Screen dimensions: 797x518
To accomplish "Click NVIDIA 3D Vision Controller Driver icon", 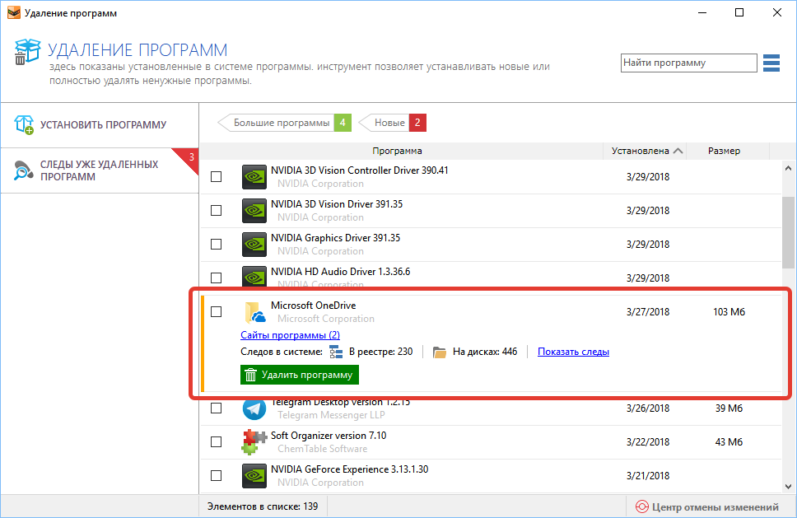I will tap(254, 177).
